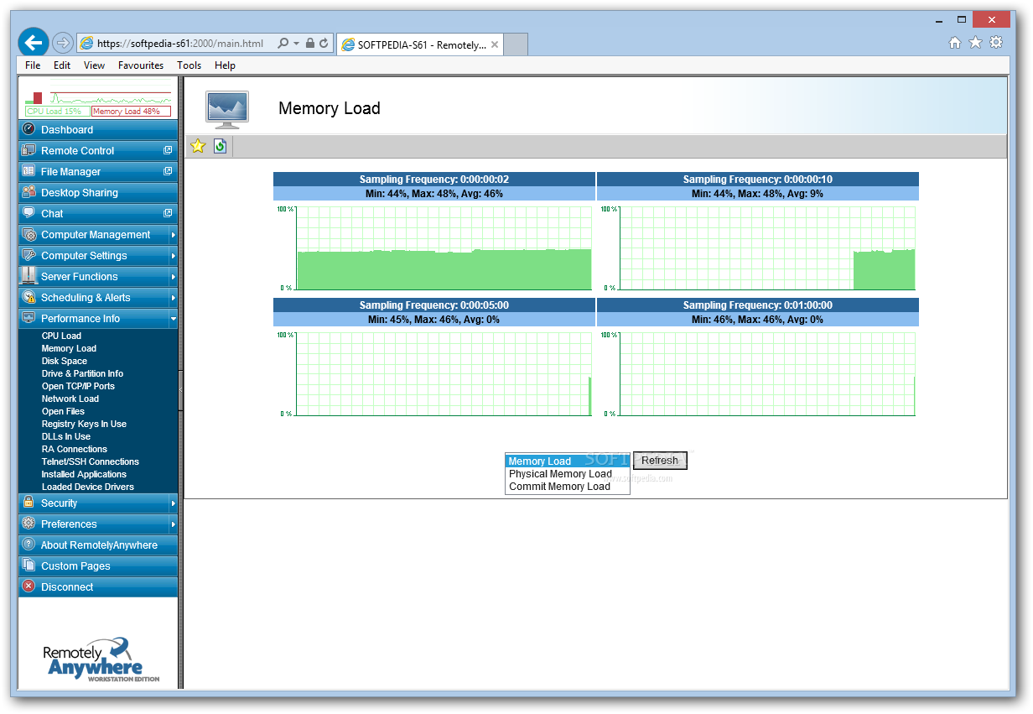Click the Computer Management gear icon

point(29,234)
